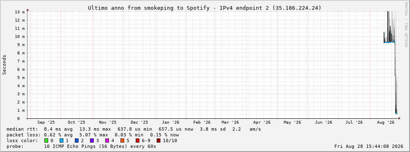The image size is (410, 152).
Task: Click the red 6-9 loss swatch
Action: [x=137, y=141]
